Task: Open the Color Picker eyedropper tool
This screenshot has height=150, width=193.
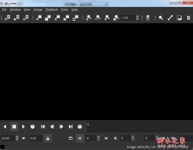Action: click(170, 18)
